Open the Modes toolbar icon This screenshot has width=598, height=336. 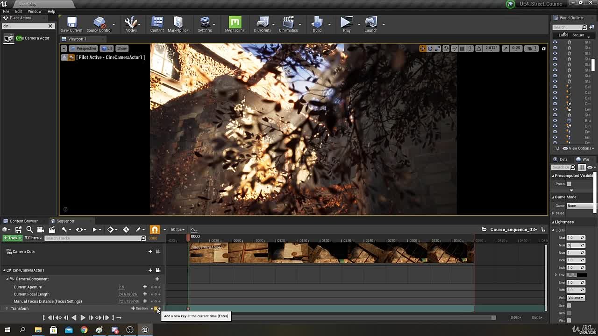tap(131, 24)
